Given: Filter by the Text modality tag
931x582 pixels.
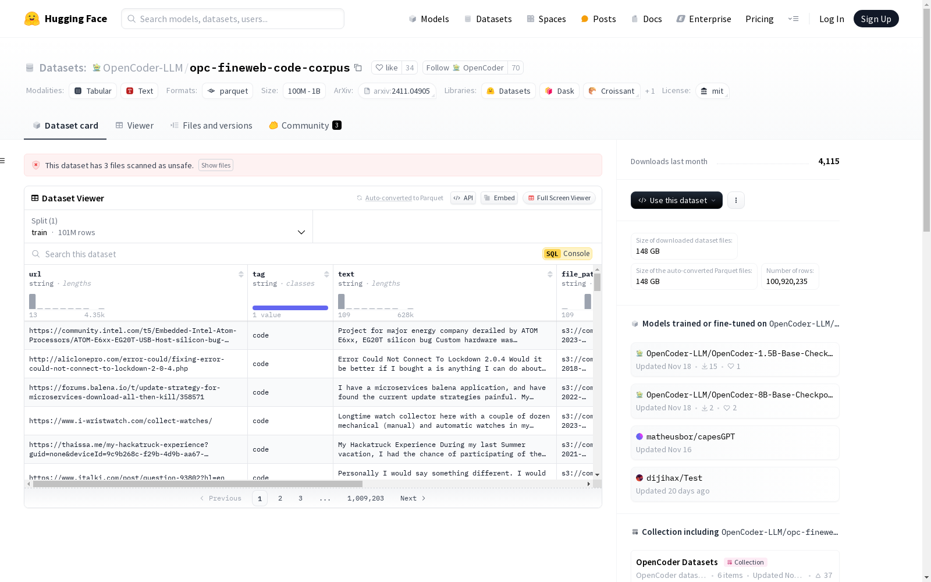Looking at the screenshot, I should click(x=140, y=91).
